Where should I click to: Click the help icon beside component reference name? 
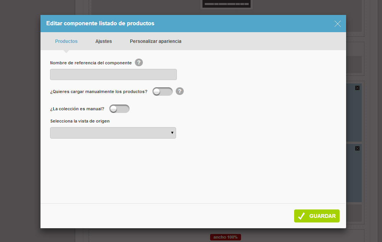[x=139, y=62]
